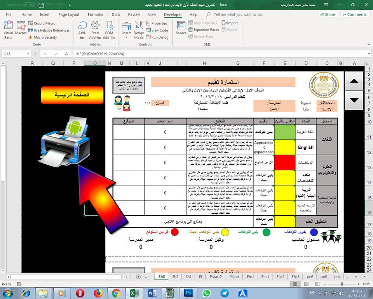373x299 pixels.
Task: Click zoom out minus button
Action: [x=325, y=284]
